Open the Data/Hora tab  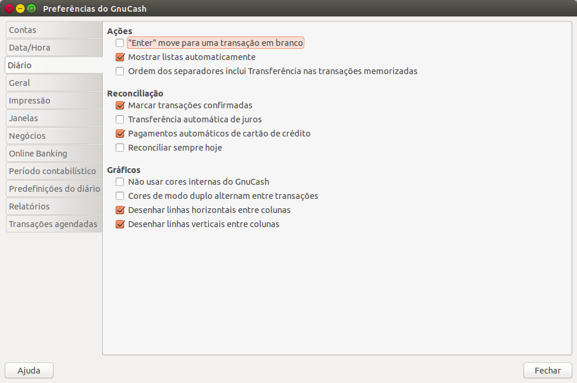coord(53,48)
